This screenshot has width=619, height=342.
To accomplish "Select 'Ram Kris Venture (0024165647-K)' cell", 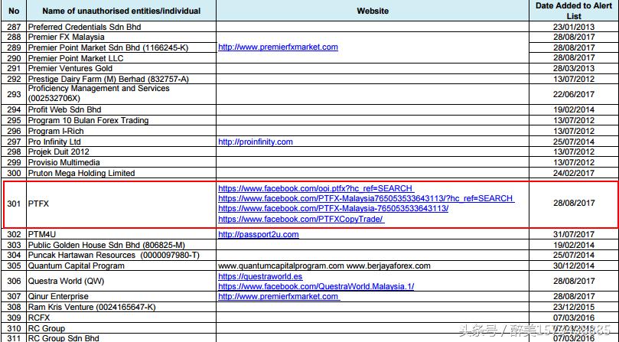I will click(121, 307).
